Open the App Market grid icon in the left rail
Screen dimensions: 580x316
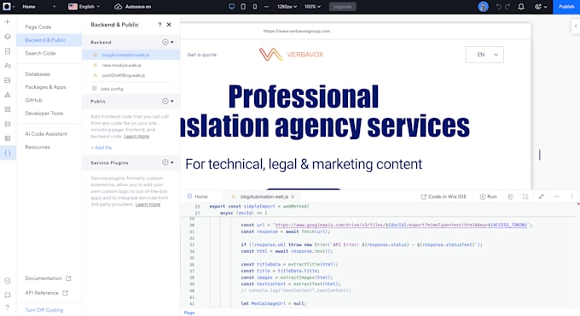click(8, 109)
